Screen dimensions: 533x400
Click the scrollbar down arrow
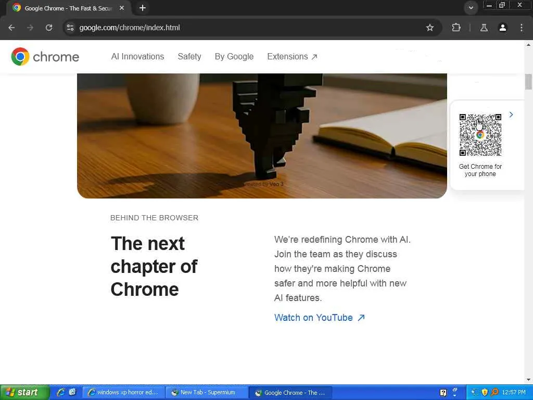pyautogui.click(x=528, y=380)
